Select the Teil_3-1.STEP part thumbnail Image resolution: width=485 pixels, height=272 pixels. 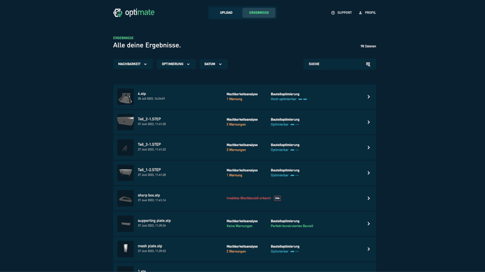[126, 147]
